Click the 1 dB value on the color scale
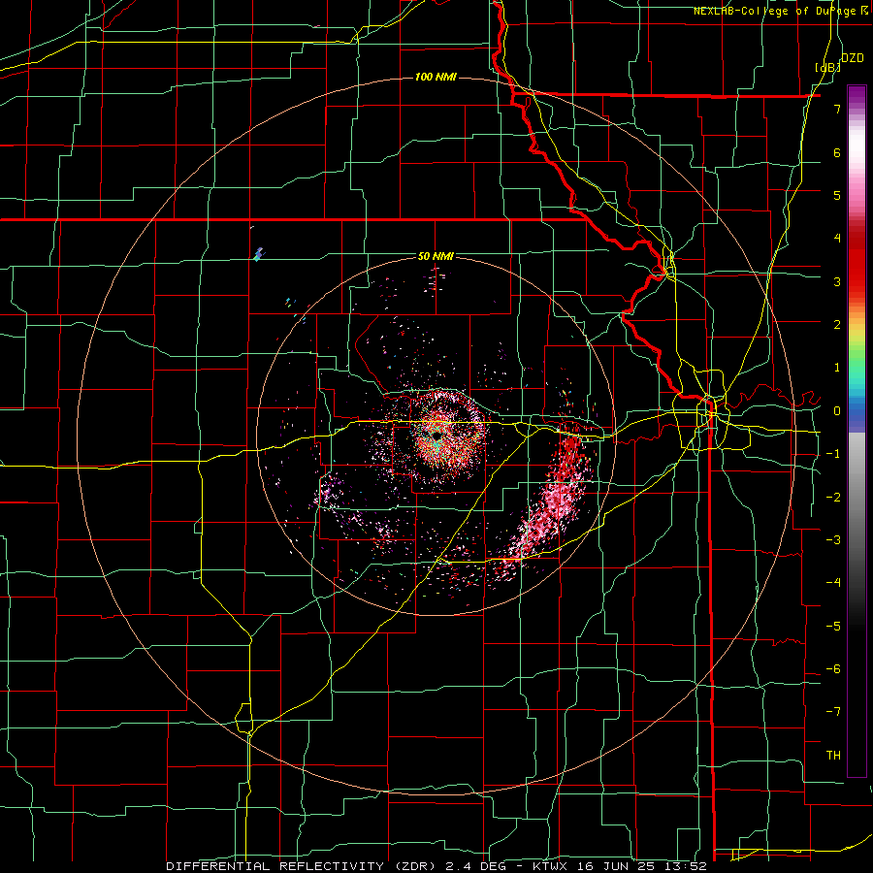This screenshot has height=873, width=873. pyautogui.click(x=837, y=368)
